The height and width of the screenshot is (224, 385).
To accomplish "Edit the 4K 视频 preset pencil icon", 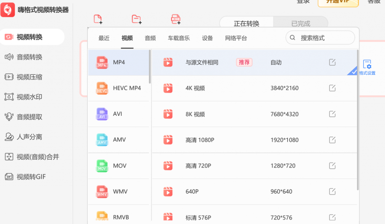I will (x=332, y=88).
